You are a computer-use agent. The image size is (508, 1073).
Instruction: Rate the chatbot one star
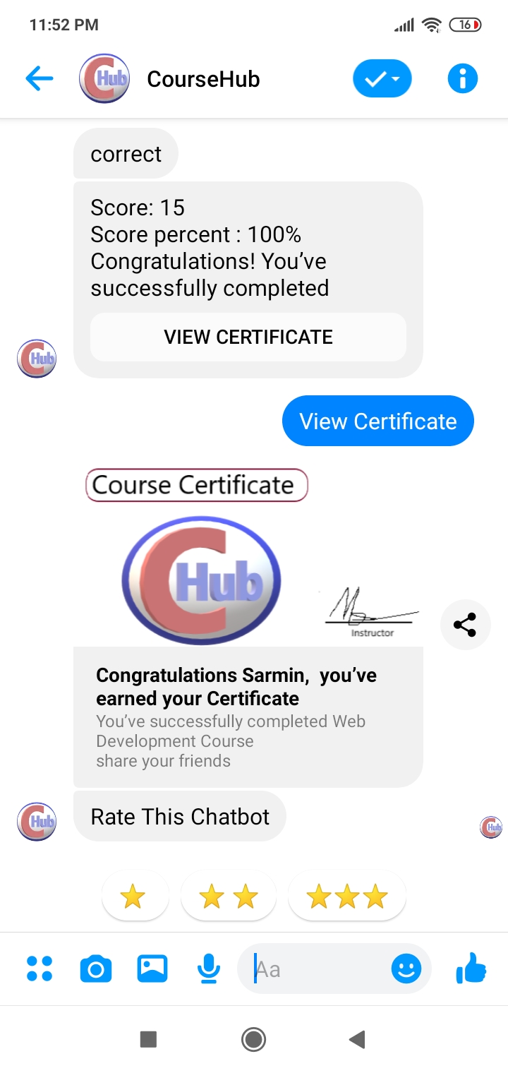(x=133, y=897)
